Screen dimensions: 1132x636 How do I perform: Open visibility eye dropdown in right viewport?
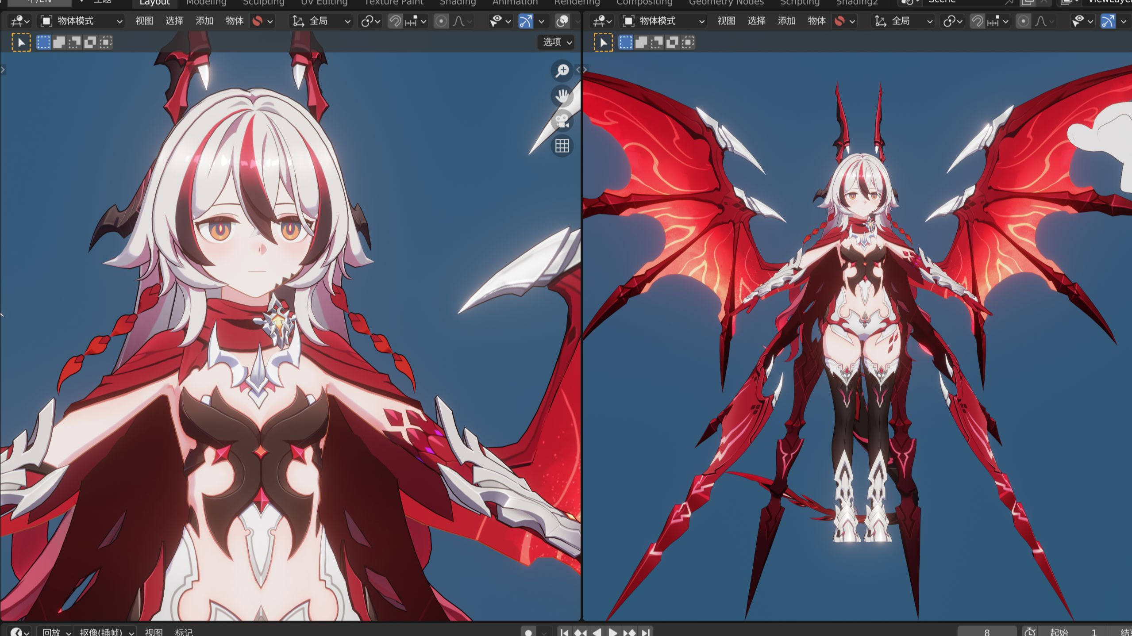[x=1083, y=21]
